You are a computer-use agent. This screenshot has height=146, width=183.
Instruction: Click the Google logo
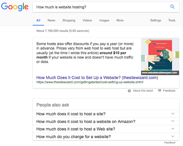click(x=15, y=7)
